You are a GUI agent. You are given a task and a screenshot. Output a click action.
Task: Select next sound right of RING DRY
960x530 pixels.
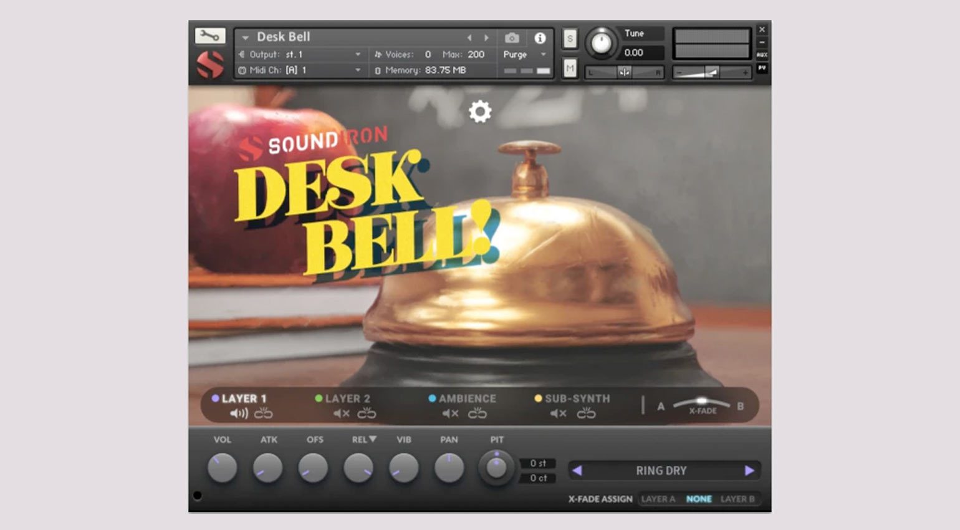click(x=749, y=471)
